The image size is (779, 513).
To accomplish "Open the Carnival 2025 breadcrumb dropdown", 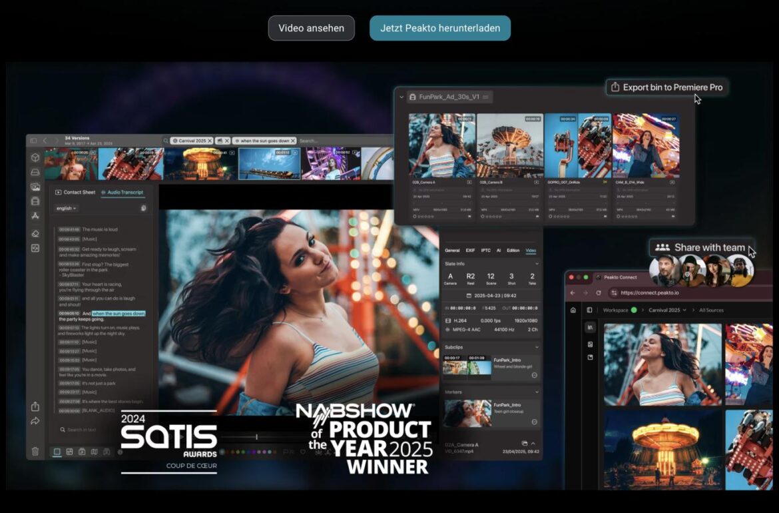I will (667, 310).
